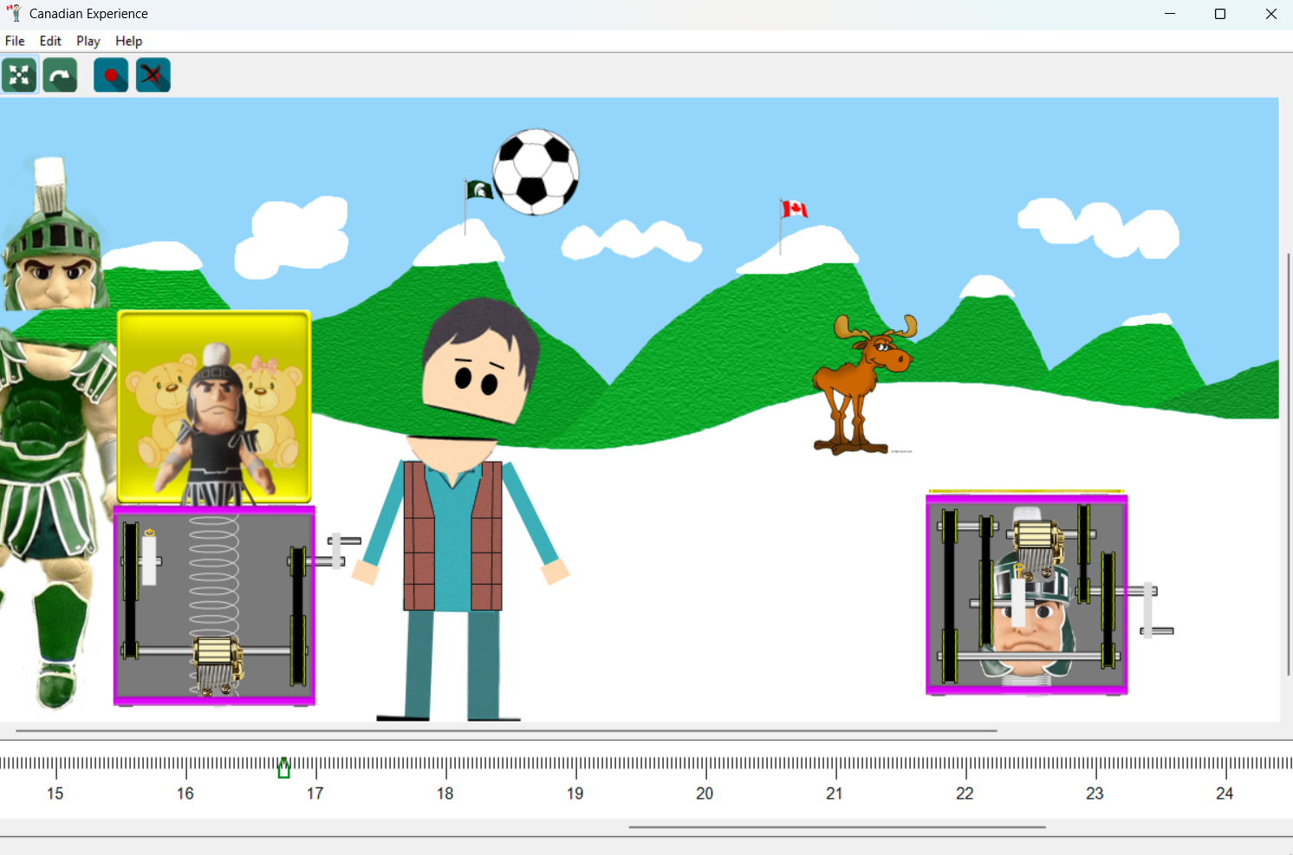The height and width of the screenshot is (855, 1293).
Task: Click the Set Keyframe red dot icon
Action: [x=111, y=75]
